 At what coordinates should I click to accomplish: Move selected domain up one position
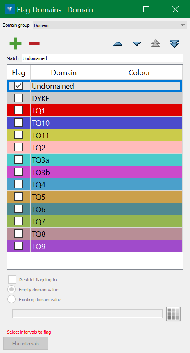point(118,44)
